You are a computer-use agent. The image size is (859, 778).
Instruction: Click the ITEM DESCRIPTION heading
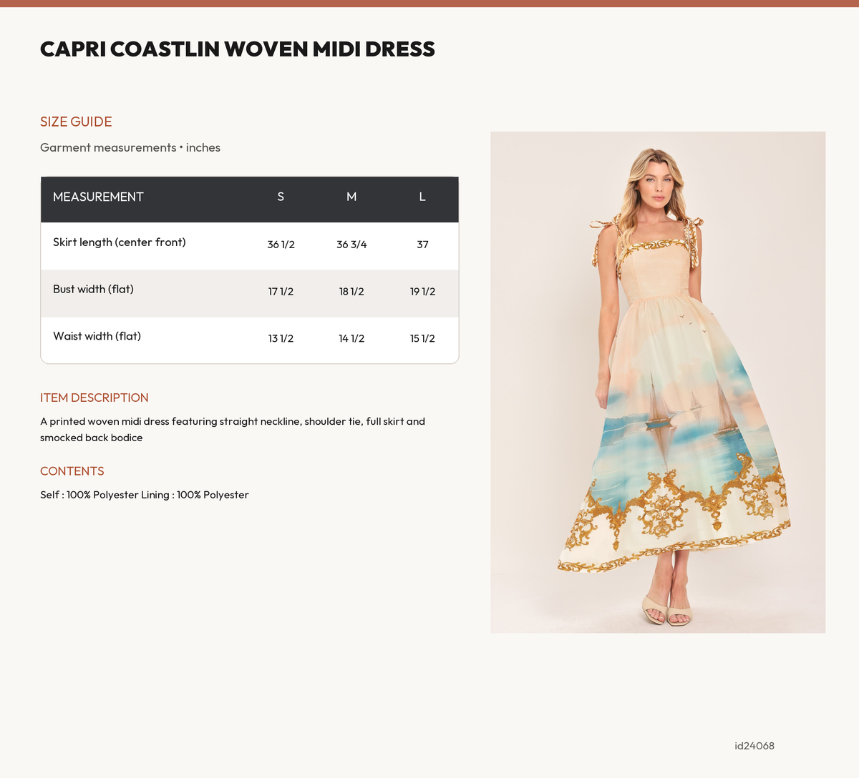pyautogui.click(x=94, y=398)
